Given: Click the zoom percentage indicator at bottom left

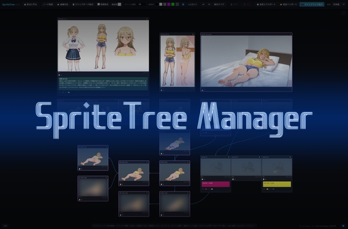Looking at the screenshot, I should (x=5, y=226).
